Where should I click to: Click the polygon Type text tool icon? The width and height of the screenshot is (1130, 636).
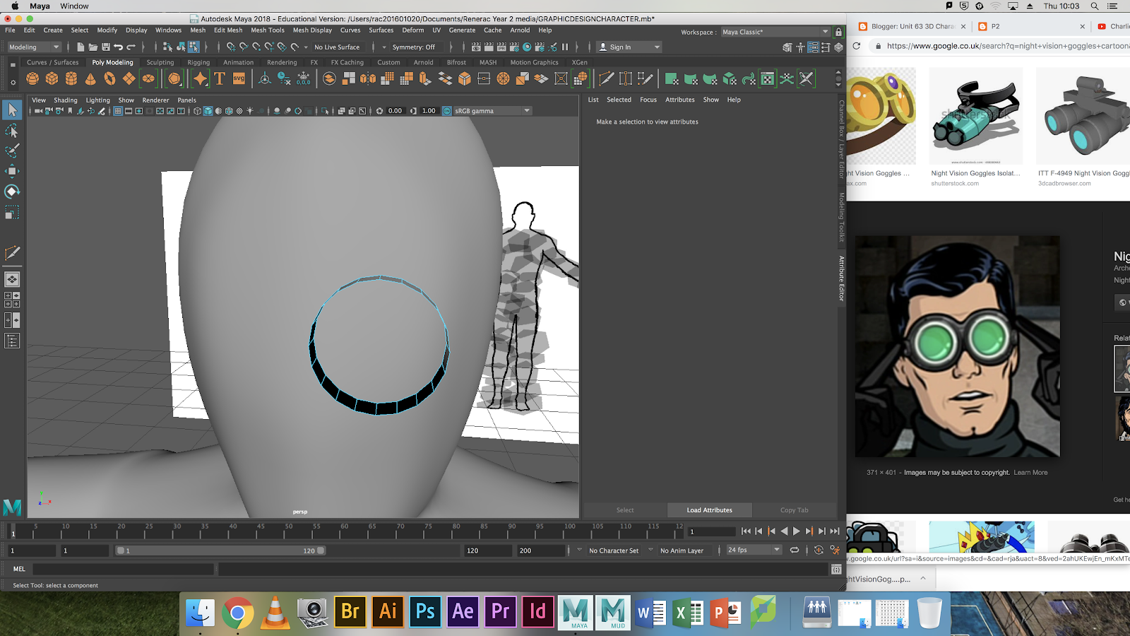tap(220, 79)
